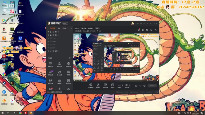205x115 pixels.
Task: Select the 图片 4 source row
Action: pos(60,32)
